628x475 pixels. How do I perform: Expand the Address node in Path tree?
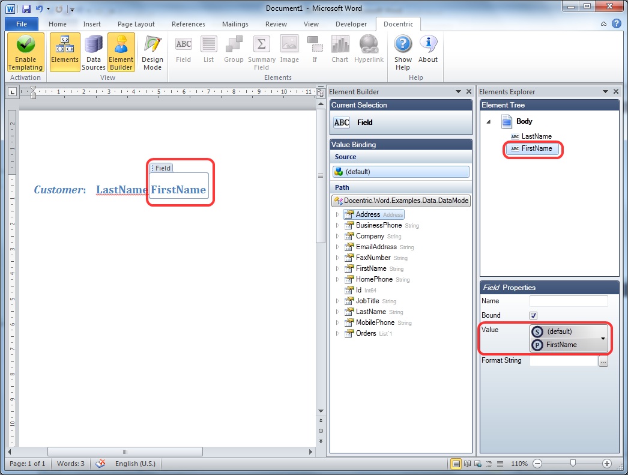point(337,214)
